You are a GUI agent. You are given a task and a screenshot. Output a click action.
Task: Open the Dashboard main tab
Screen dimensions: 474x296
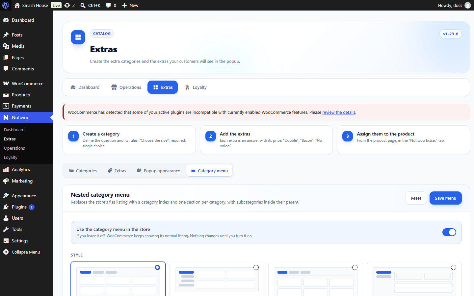[85, 87]
